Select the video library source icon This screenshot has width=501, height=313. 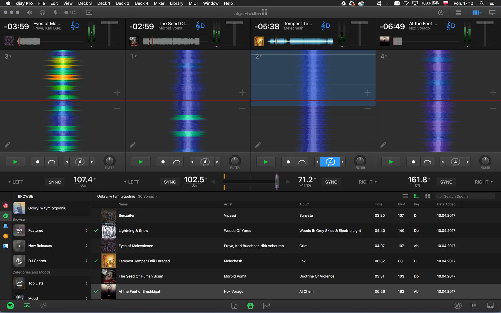pos(6,226)
